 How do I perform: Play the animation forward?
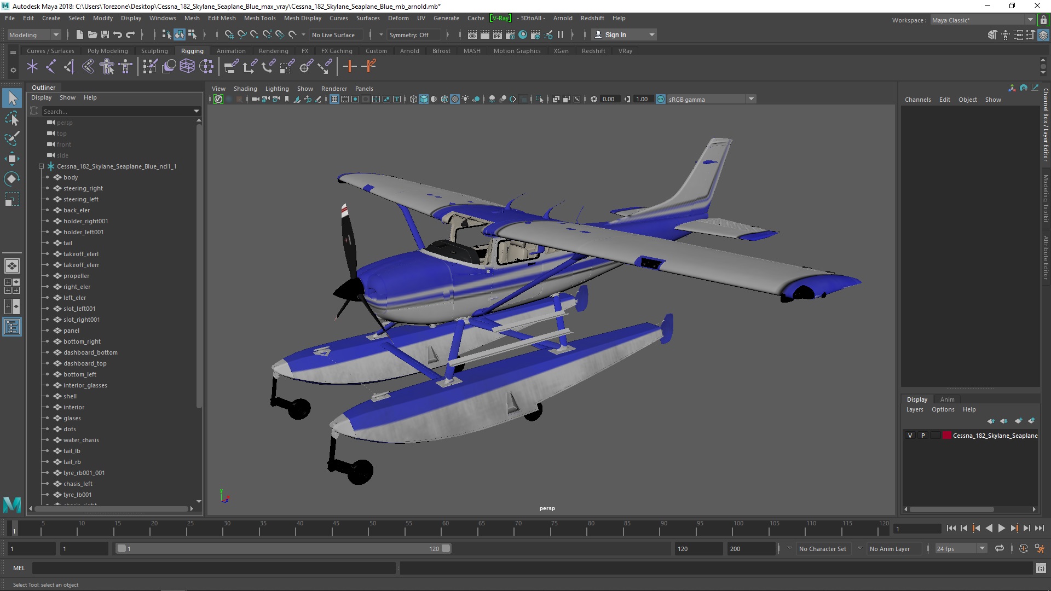1001,528
